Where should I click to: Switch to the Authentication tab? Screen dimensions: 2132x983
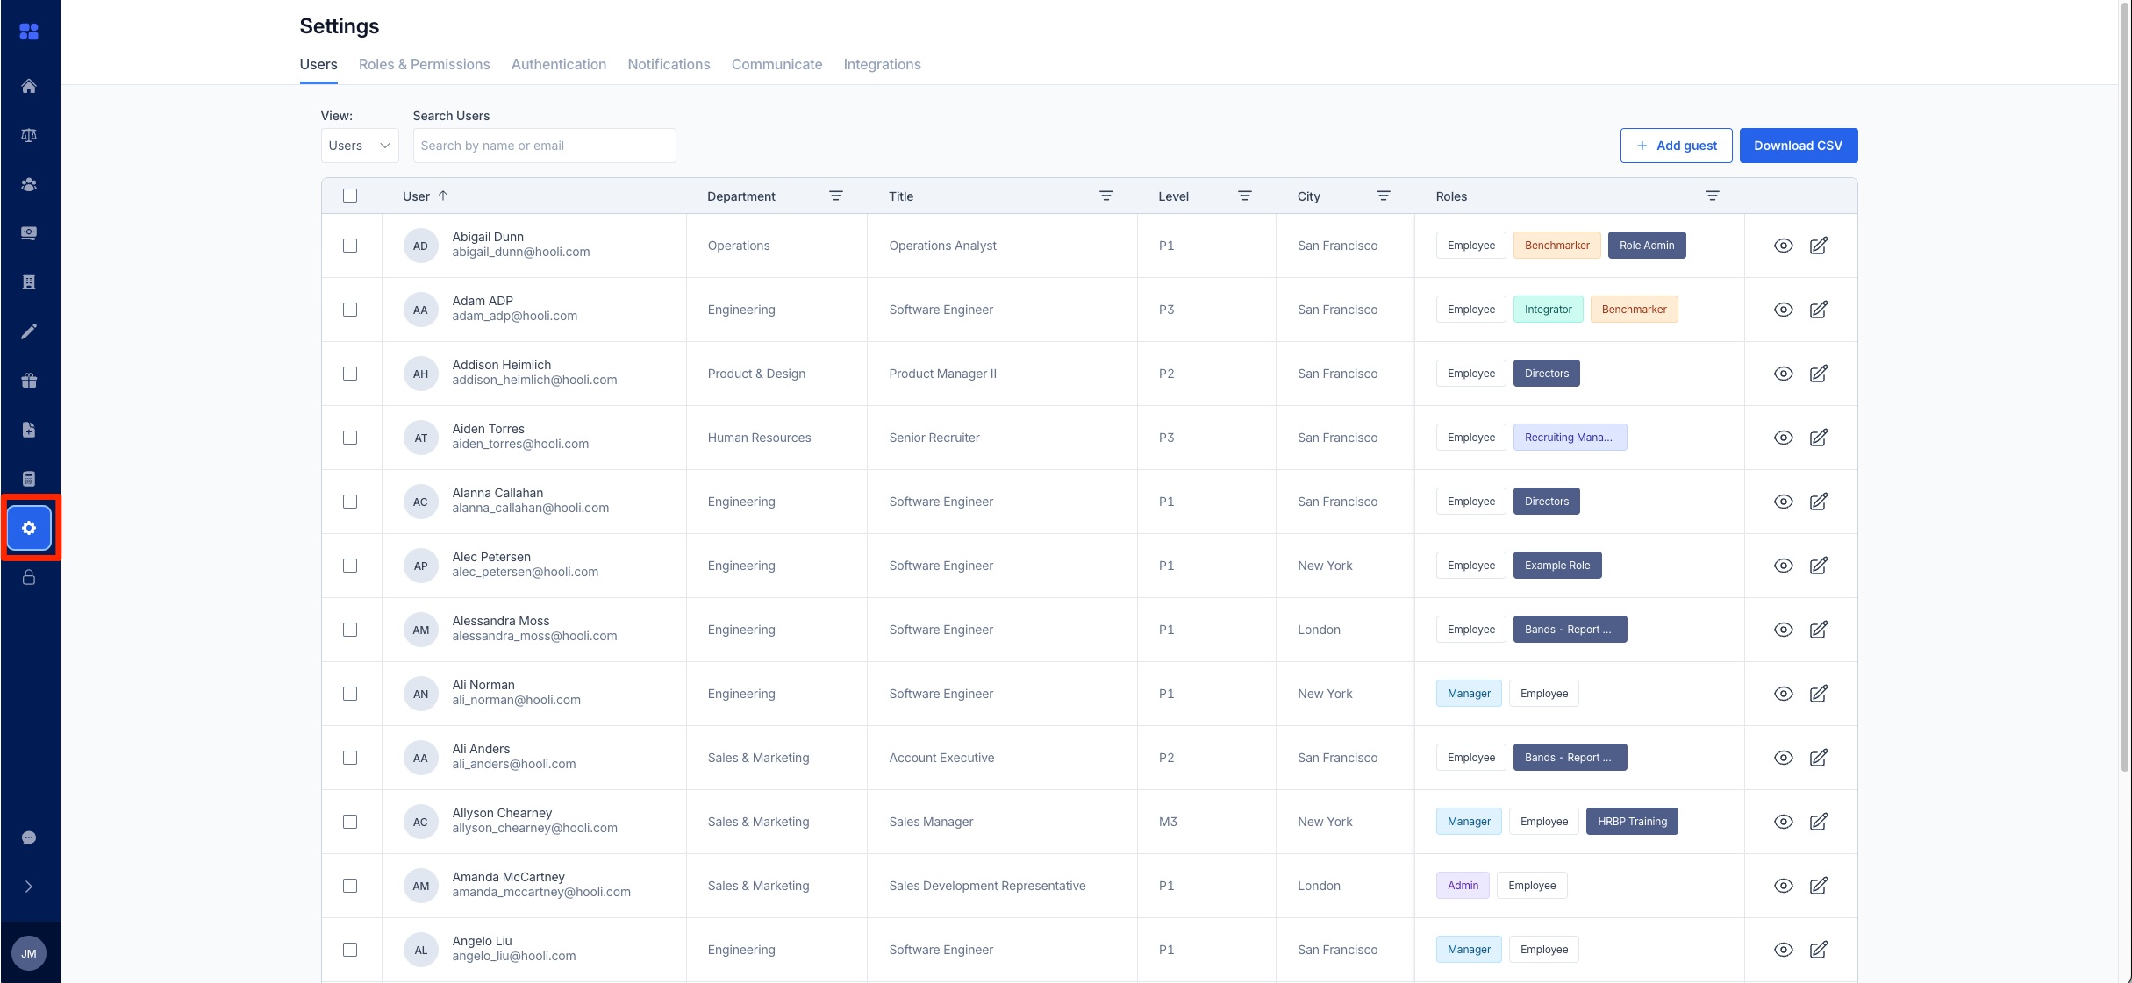click(559, 64)
